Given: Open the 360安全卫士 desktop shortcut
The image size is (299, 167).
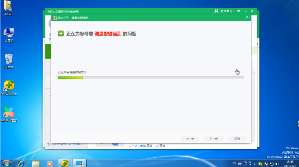Looking at the screenshot, I should click(9, 86).
